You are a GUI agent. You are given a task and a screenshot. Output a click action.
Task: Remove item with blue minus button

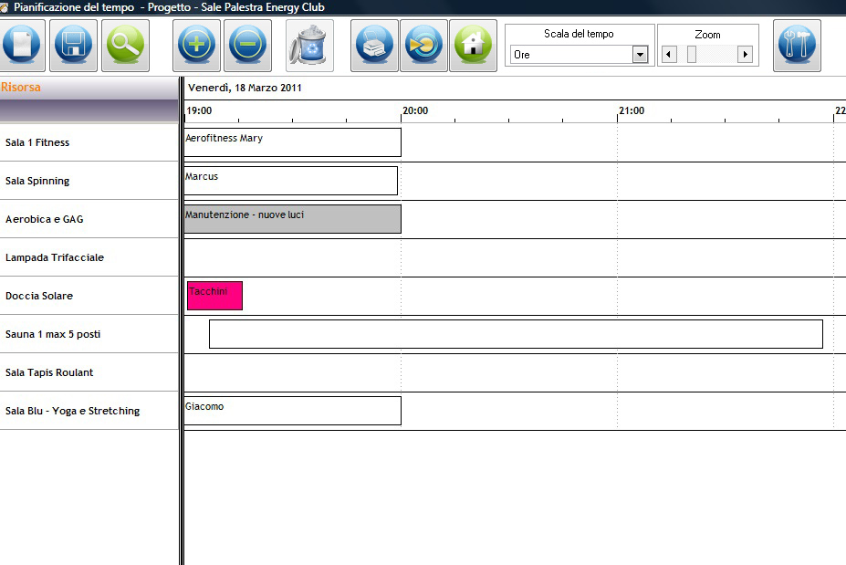pyautogui.click(x=247, y=46)
